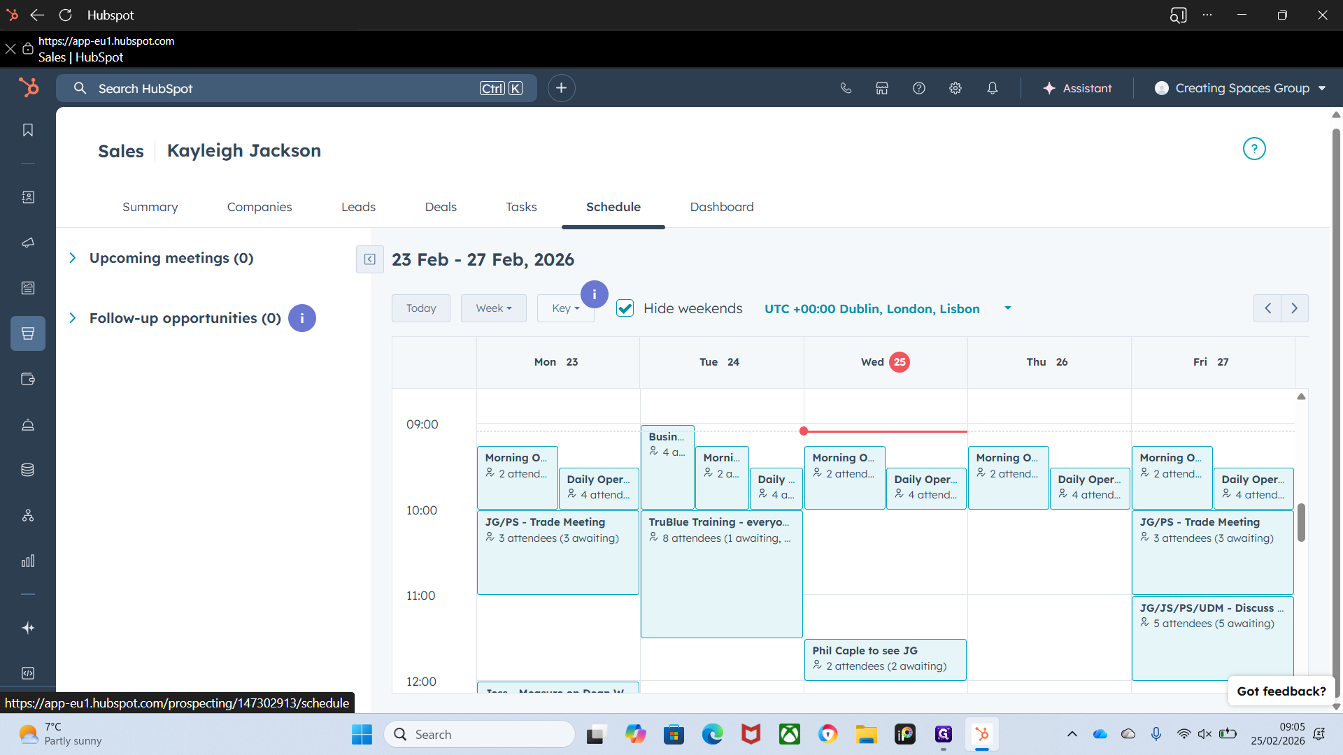
Task: Click the taskbar Search box
Action: click(x=479, y=734)
